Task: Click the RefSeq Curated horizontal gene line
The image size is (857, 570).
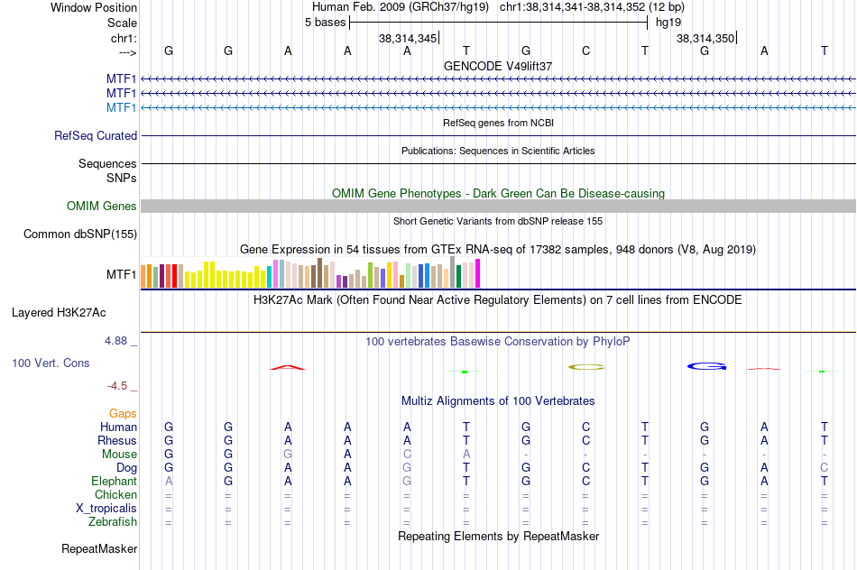Action: tap(498, 135)
